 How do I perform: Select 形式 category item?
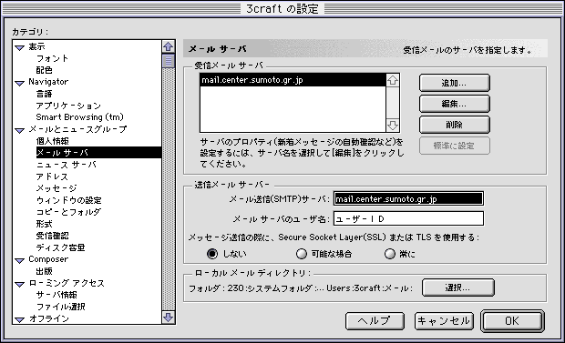click(x=44, y=224)
